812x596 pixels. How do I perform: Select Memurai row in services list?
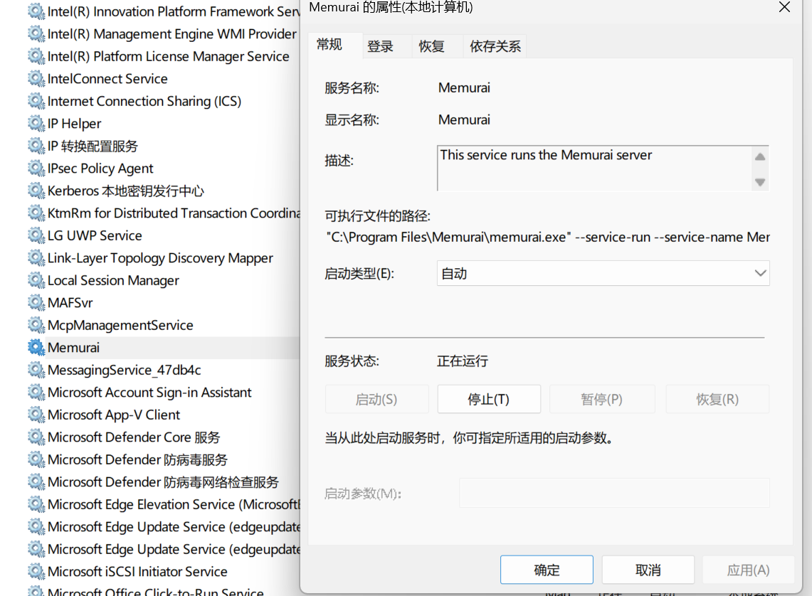[x=164, y=348]
